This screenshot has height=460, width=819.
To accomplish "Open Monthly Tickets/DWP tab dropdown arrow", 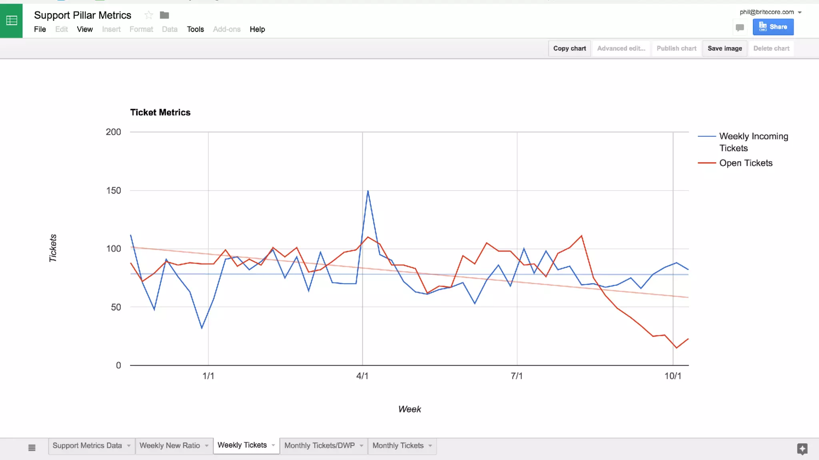I will [362, 446].
